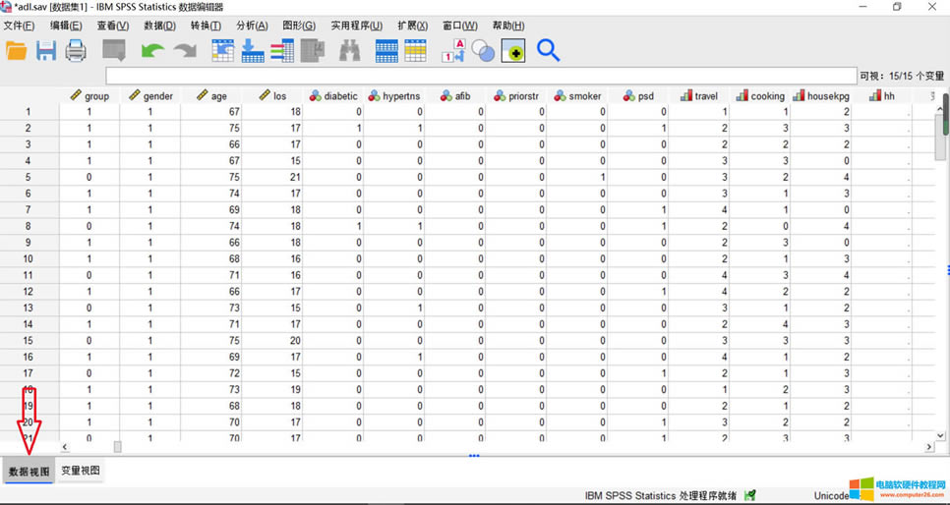Select the psd column header
This screenshot has height=505, width=950.
(638, 95)
